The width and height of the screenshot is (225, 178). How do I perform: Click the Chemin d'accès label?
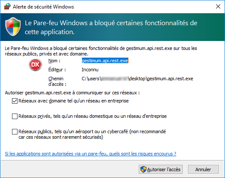[x=57, y=82]
